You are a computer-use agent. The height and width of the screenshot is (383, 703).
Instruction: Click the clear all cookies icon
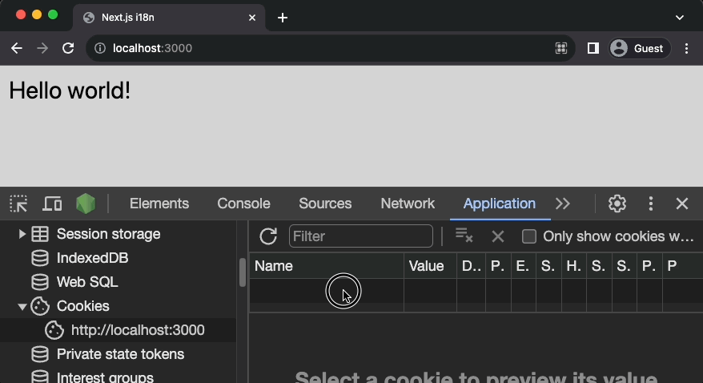point(464,236)
